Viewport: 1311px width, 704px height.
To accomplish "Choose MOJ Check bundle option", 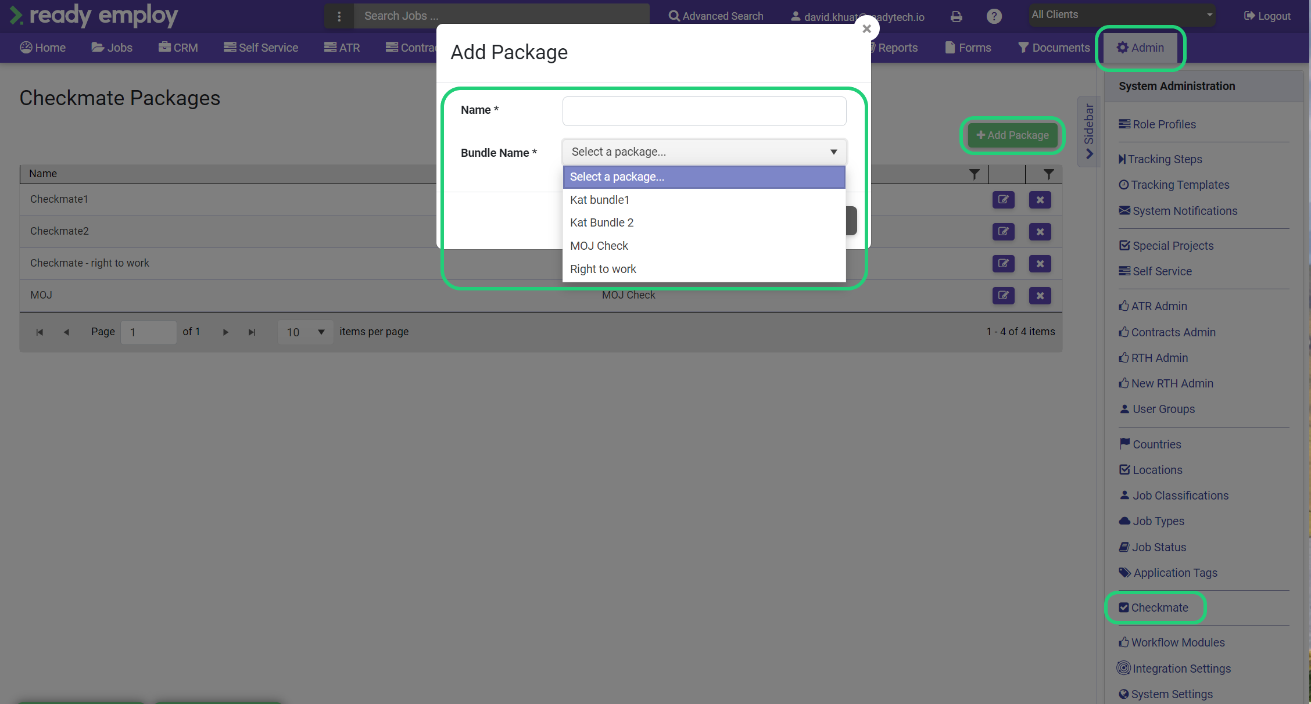I will pos(599,246).
